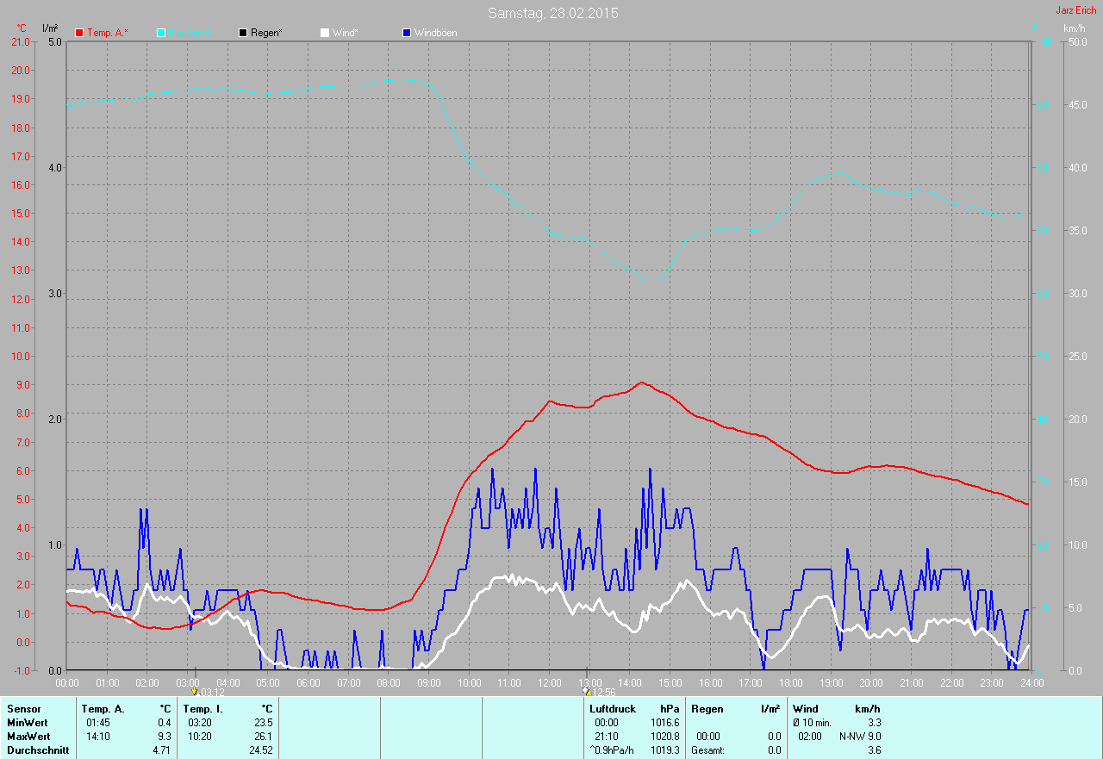This screenshot has height=759, width=1103.
Task: Click the 'l/m²' axis unit label at top
Action: (50, 28)
